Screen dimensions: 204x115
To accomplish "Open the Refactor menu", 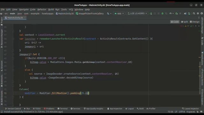I will tap(42, 9).
